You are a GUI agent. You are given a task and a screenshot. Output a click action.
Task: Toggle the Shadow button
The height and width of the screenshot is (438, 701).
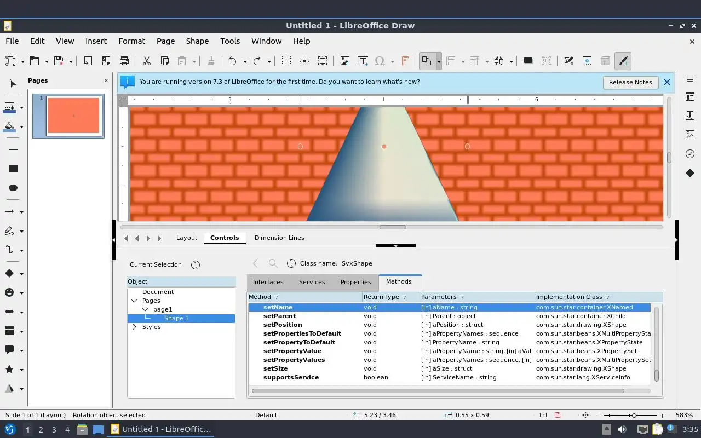[528, 61]
